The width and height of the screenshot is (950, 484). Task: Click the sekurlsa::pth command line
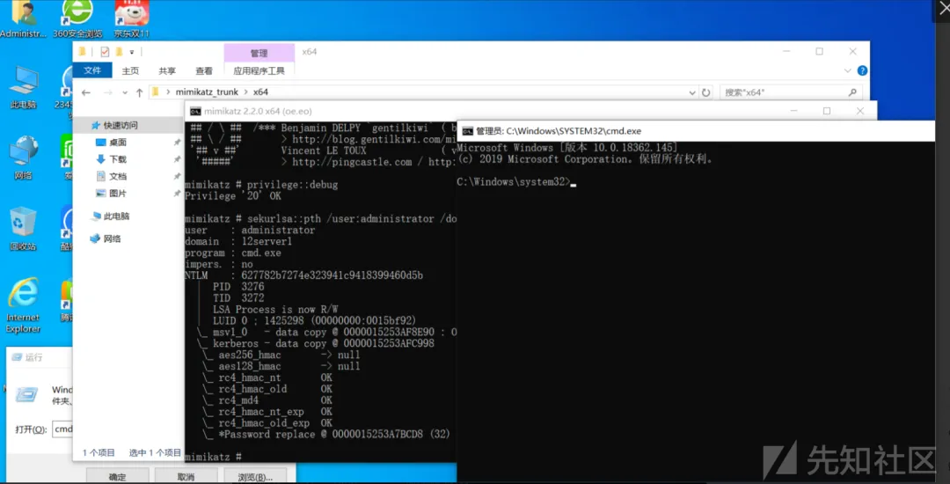pyautogui.click(x=320, y=218)
